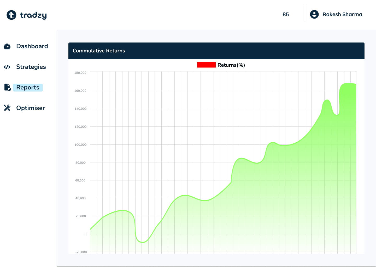Click the 120,000 y-axis label
This screenshot has height=267, width=376.
[80, 127]
